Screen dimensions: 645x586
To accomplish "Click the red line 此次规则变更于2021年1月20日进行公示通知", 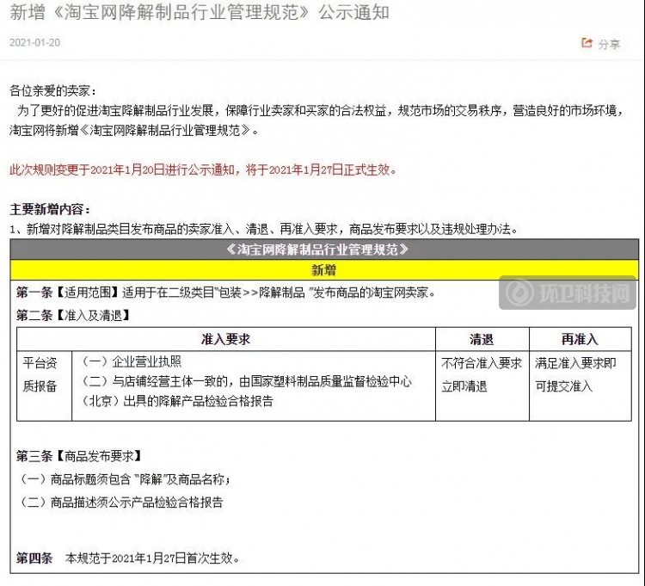I will coord(203,170).
